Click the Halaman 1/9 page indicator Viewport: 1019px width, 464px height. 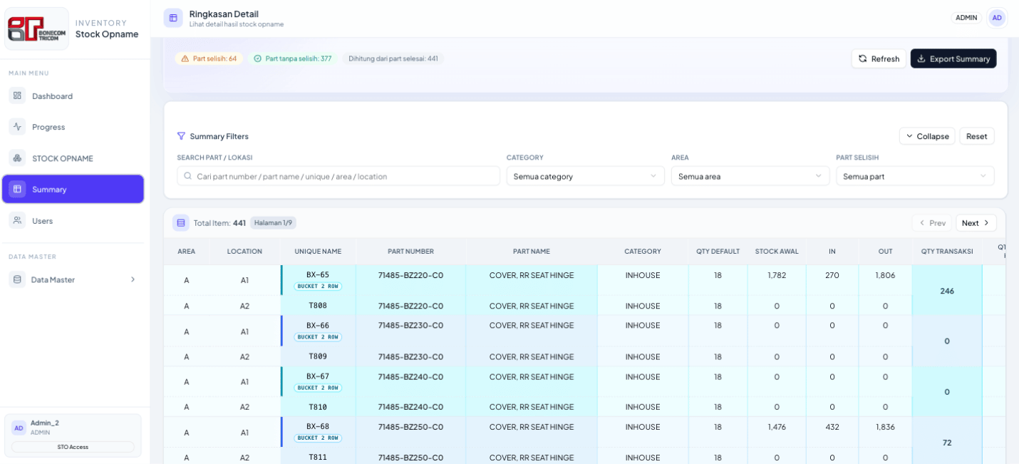[x=273, y=222]
